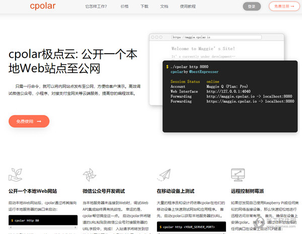Click the paper plane icon
This screenshot has height=234, width=302.
pyautogui.click(x=164, y=175)
